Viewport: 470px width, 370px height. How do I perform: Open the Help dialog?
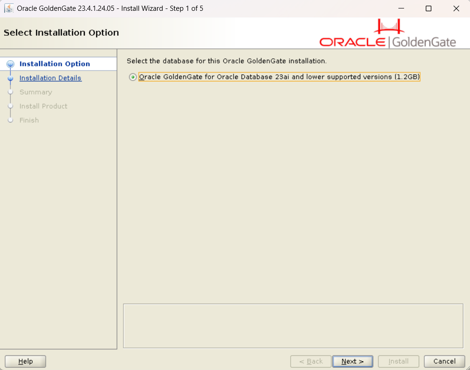25,361
